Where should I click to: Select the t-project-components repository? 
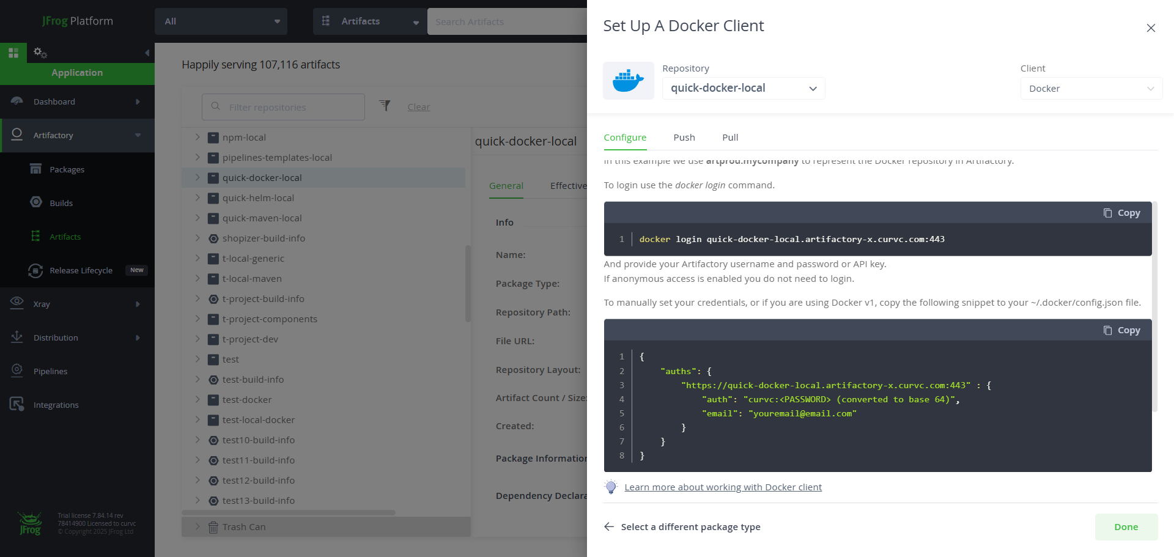[x=270, y=319]
